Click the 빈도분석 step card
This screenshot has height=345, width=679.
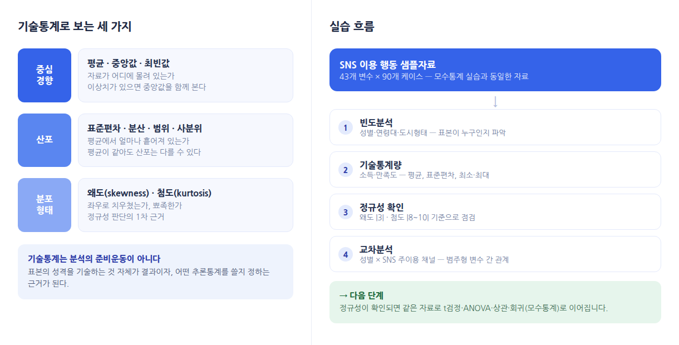[x=495, y=127]
